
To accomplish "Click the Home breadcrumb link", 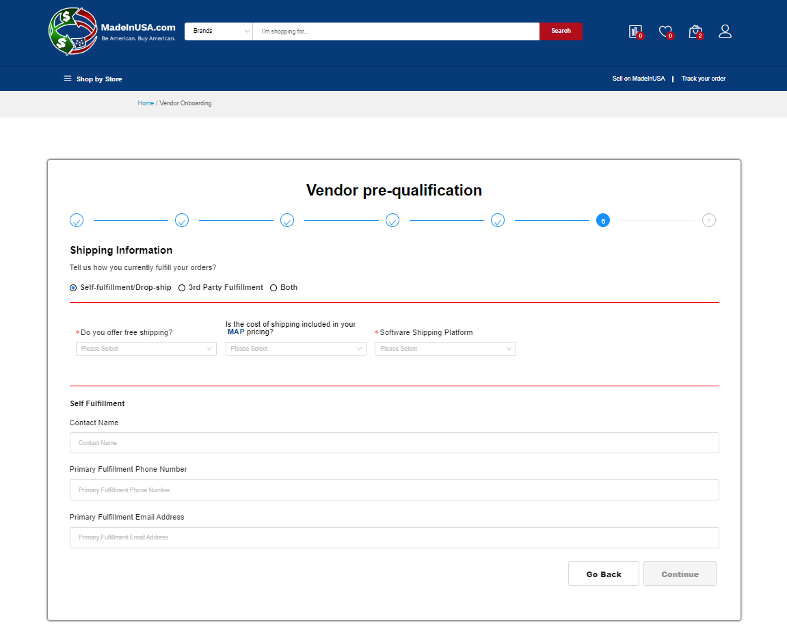I will pyautogui.click(x=146, y=103).
